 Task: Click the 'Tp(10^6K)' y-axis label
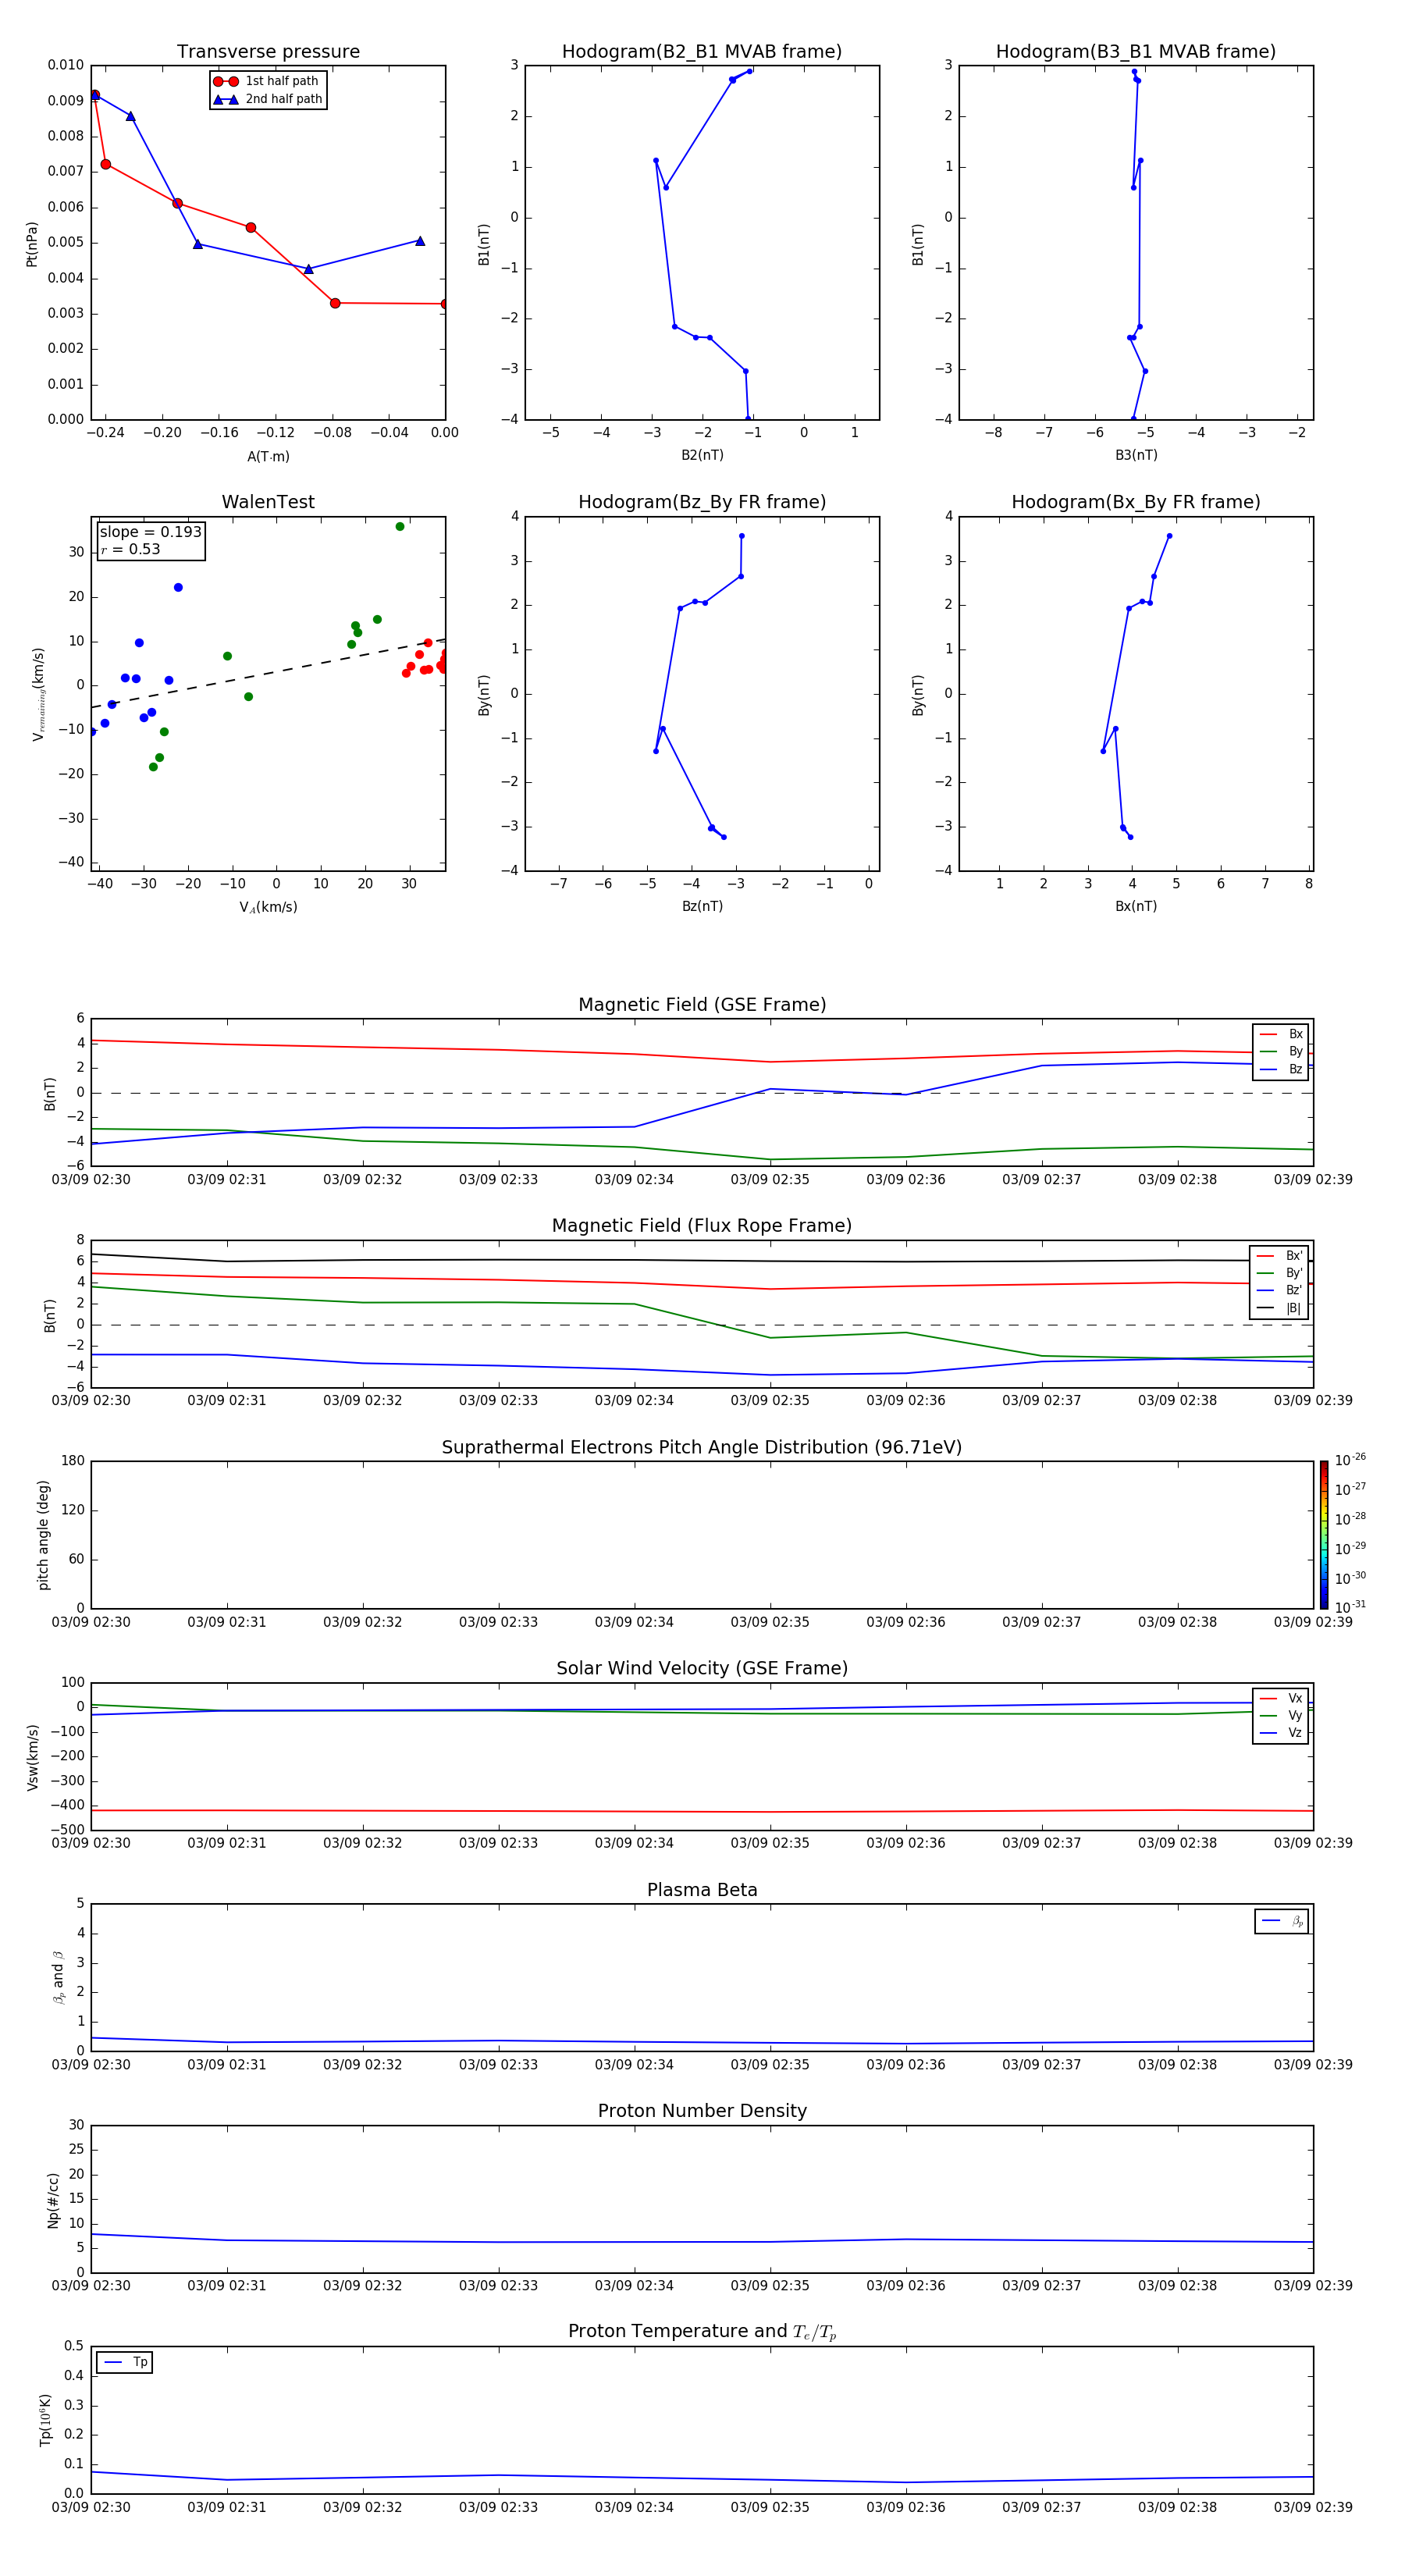(45, 2420)
